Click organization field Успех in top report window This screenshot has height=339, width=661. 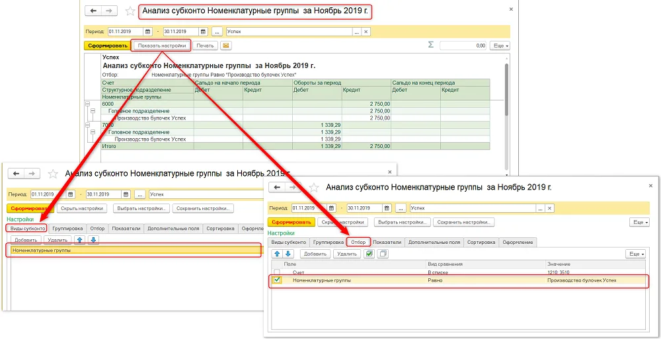(x=290, y=32)
